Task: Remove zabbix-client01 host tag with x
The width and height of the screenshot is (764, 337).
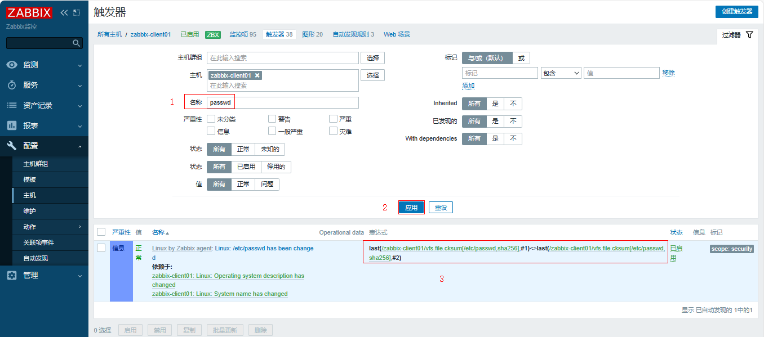Action: (257, 75)
